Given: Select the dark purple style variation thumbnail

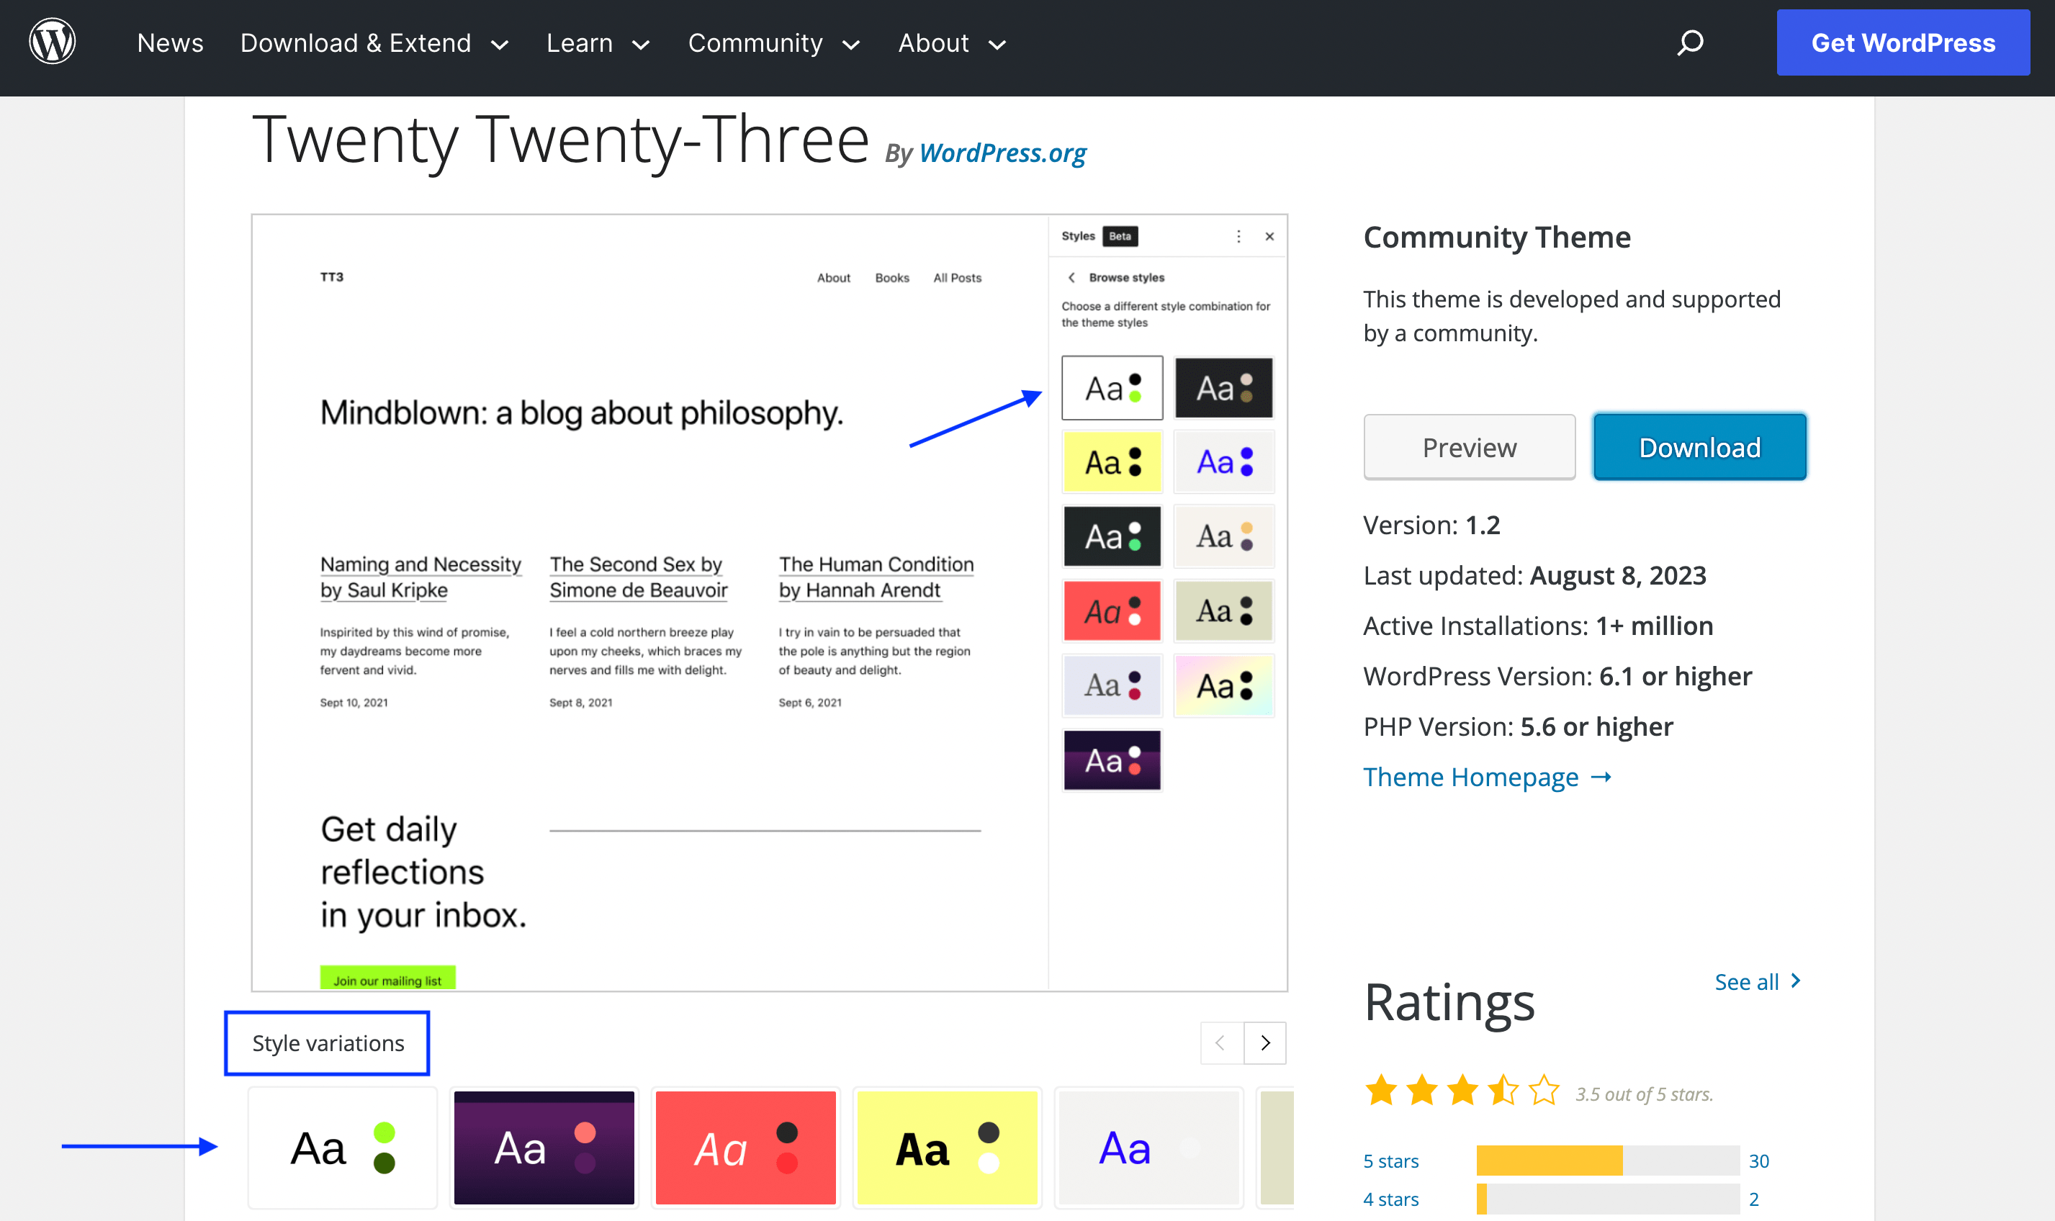Looking at the screenshot, I should point(544,1148).
